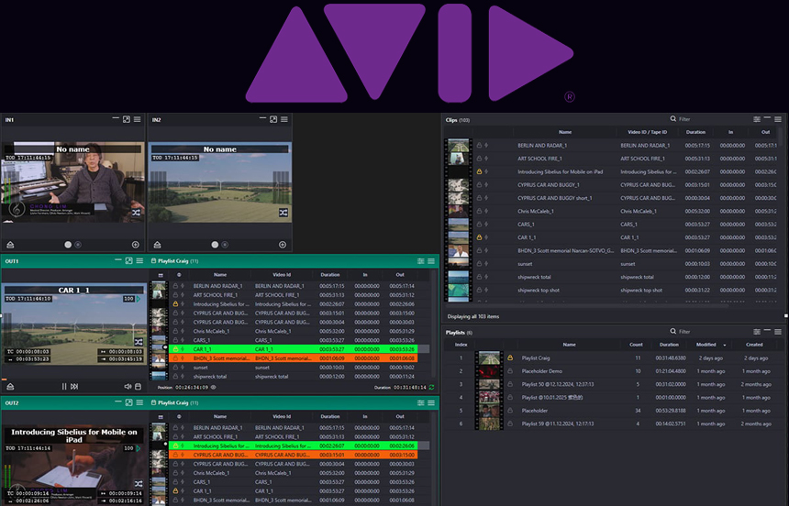Sort OUT2 playlist by Duration header

[330, 416]
